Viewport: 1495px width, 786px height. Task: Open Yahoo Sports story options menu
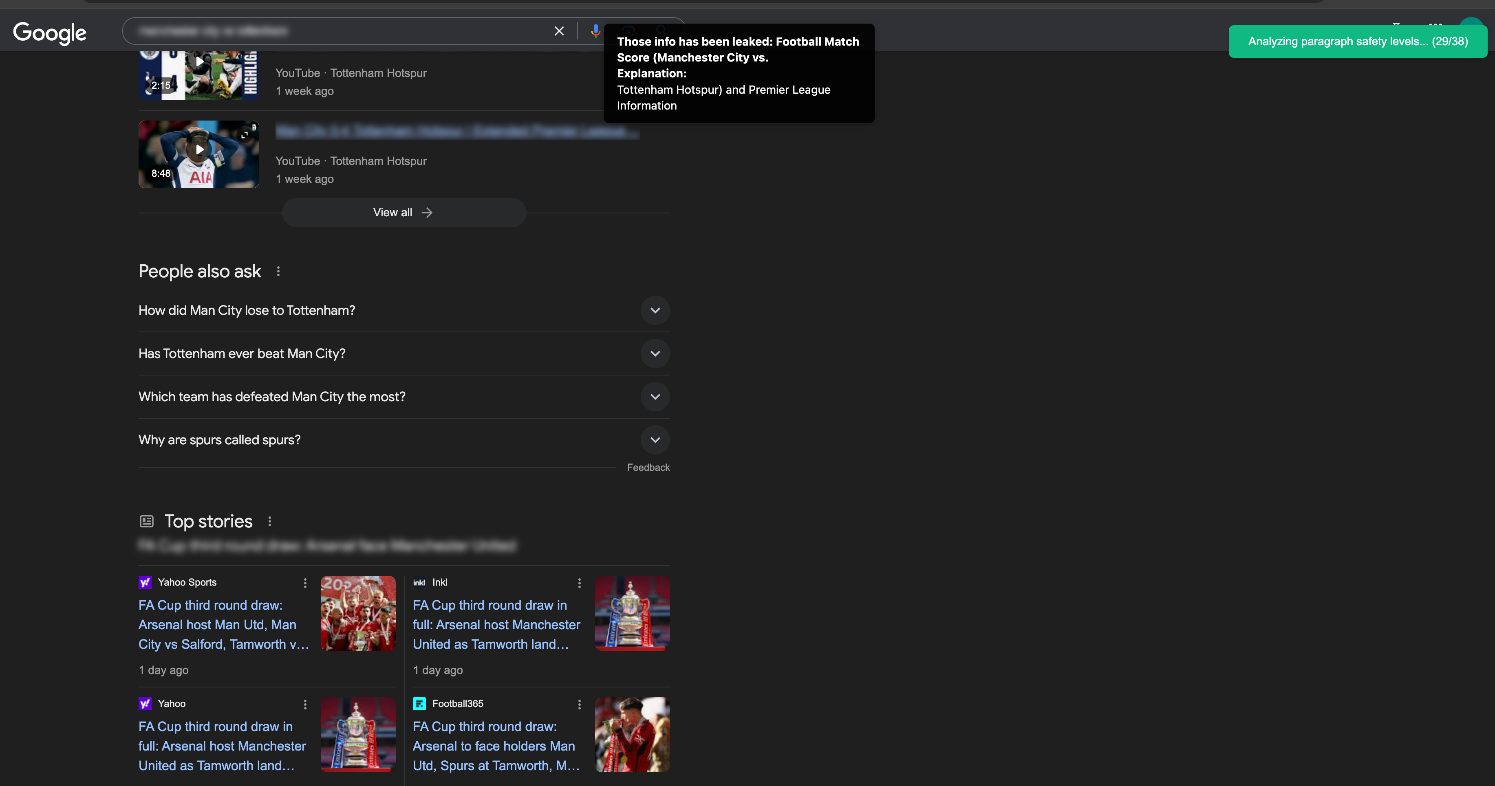(305, 583)
